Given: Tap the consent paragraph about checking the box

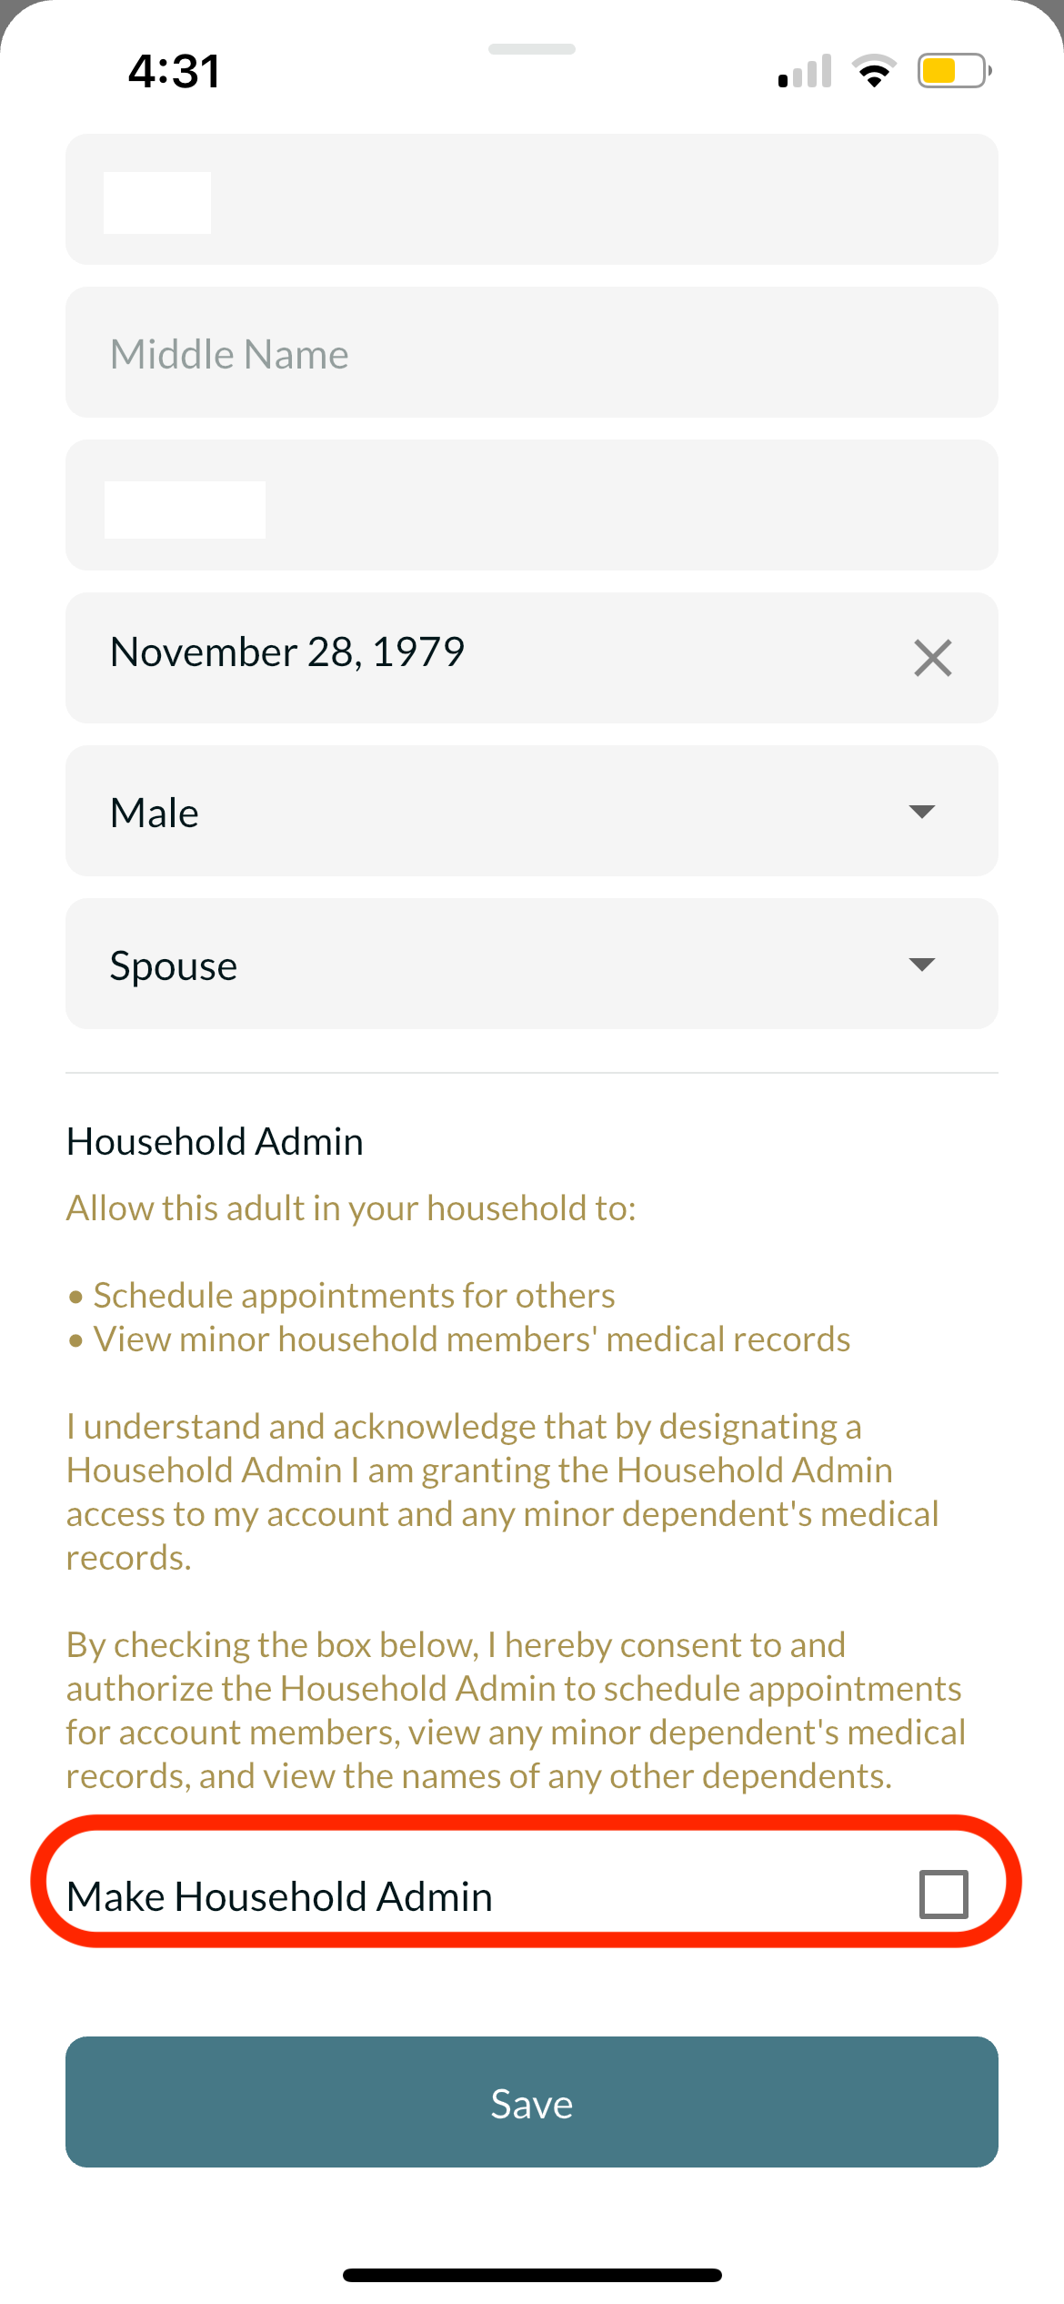Looking at the screenshot, I should [x=516, y=1711].
